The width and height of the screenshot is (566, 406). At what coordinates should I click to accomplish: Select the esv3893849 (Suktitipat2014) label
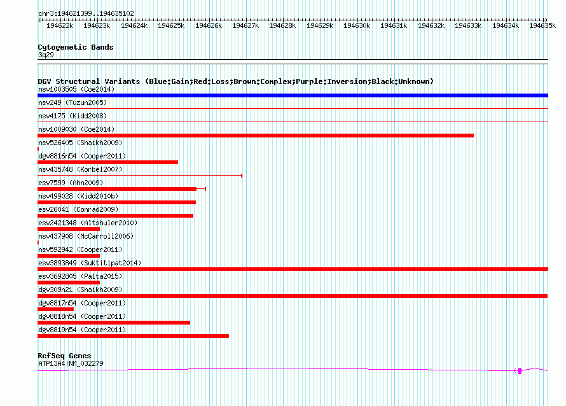point(90,263)
